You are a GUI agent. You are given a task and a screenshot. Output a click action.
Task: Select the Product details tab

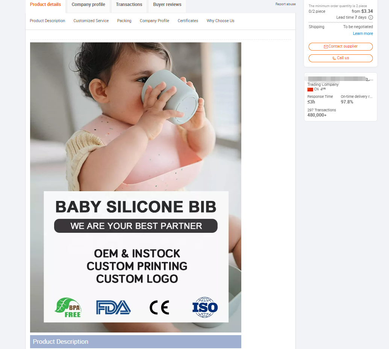coord(45,5)
